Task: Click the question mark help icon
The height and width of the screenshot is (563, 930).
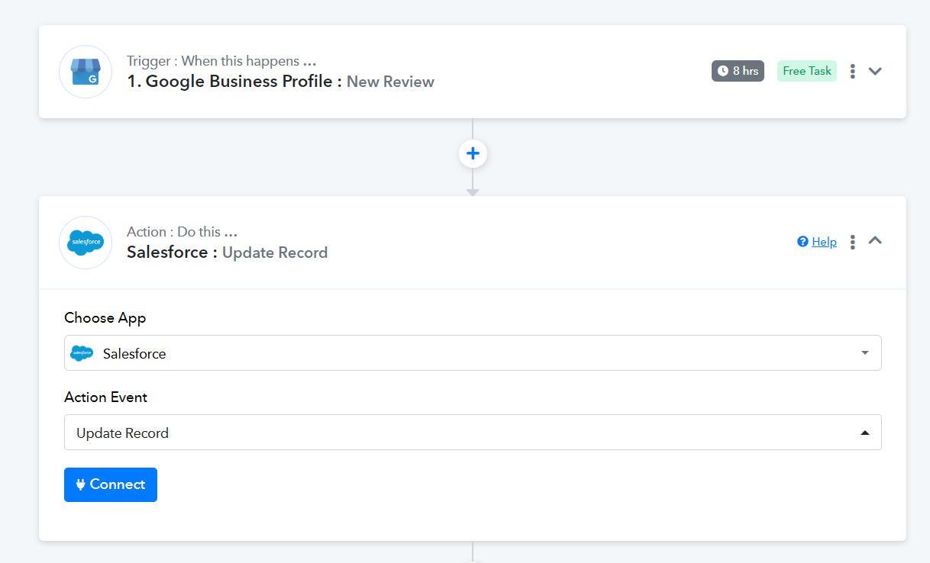Action: 802,242
